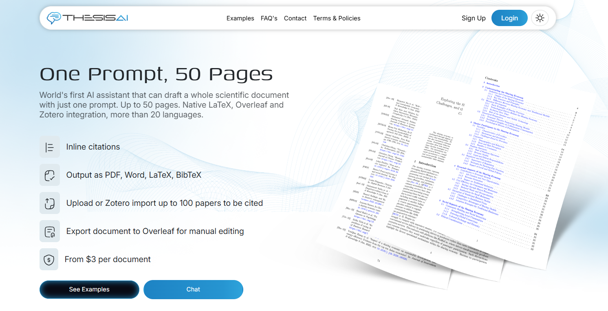Click the 'Inline citations' feature text
Image resolution: width=608 pixels, height=311 pixels.
pyautogui.click(x=93, y=147)
